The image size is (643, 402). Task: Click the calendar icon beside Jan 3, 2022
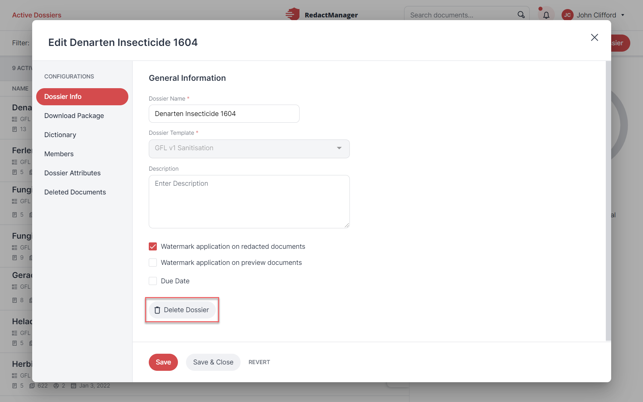point(73,386)
